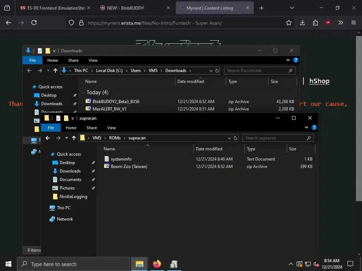362x271 pixels.
Task: Expand ribbon in Downloads window
Action: [x=288, y=60]
